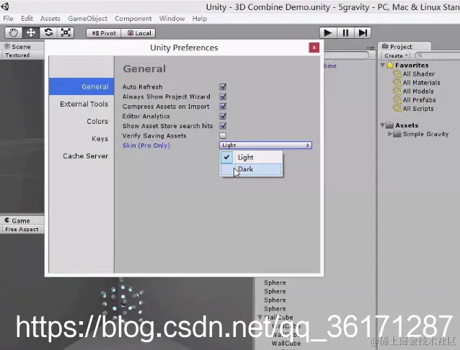Open the Window menu
The image size is (460, 350).
(172, 19)
